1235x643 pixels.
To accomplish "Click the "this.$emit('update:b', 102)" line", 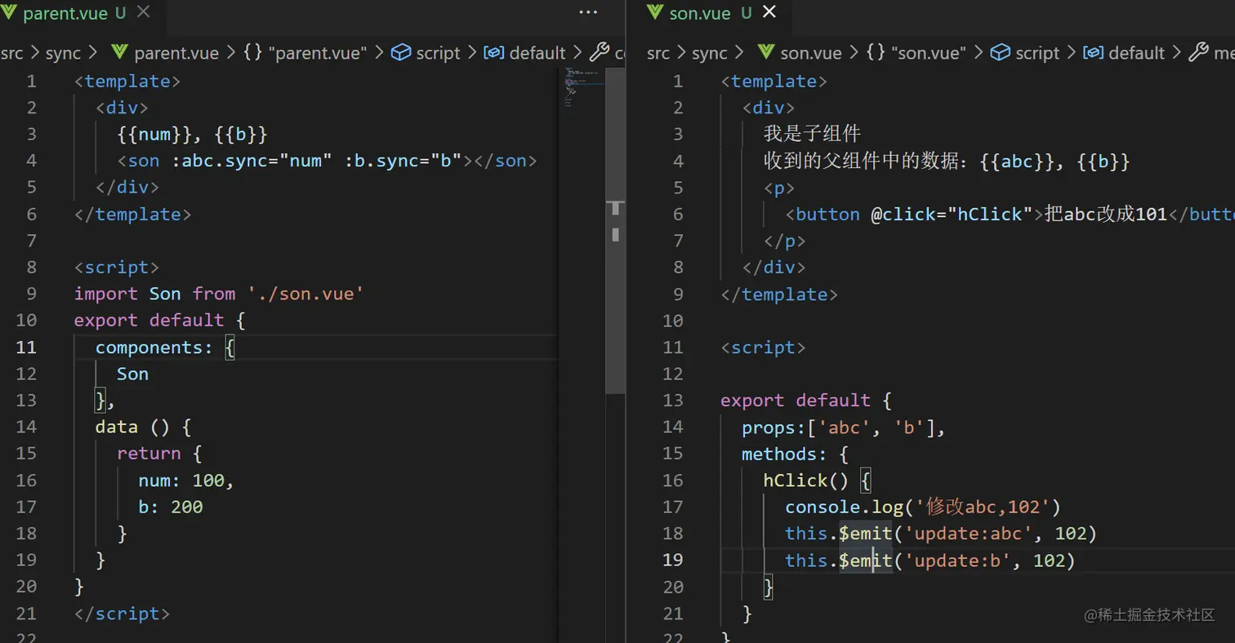I will pyautogui.click(x=930, y=560).
